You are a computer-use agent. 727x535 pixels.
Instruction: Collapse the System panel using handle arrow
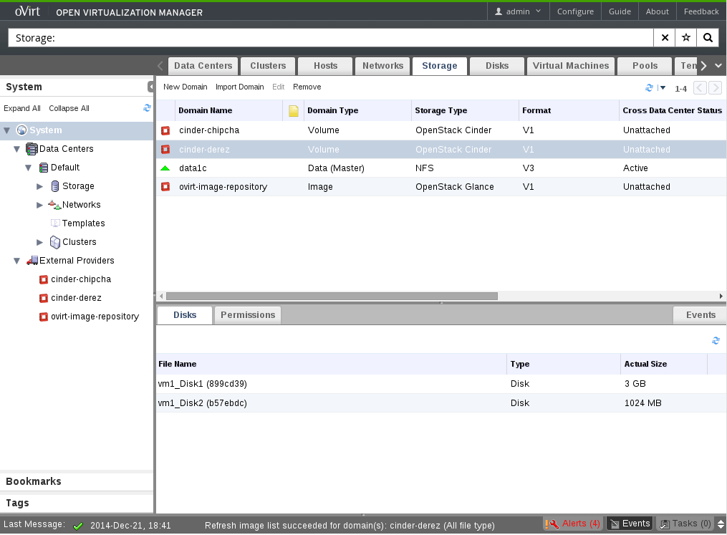point(151,87)
